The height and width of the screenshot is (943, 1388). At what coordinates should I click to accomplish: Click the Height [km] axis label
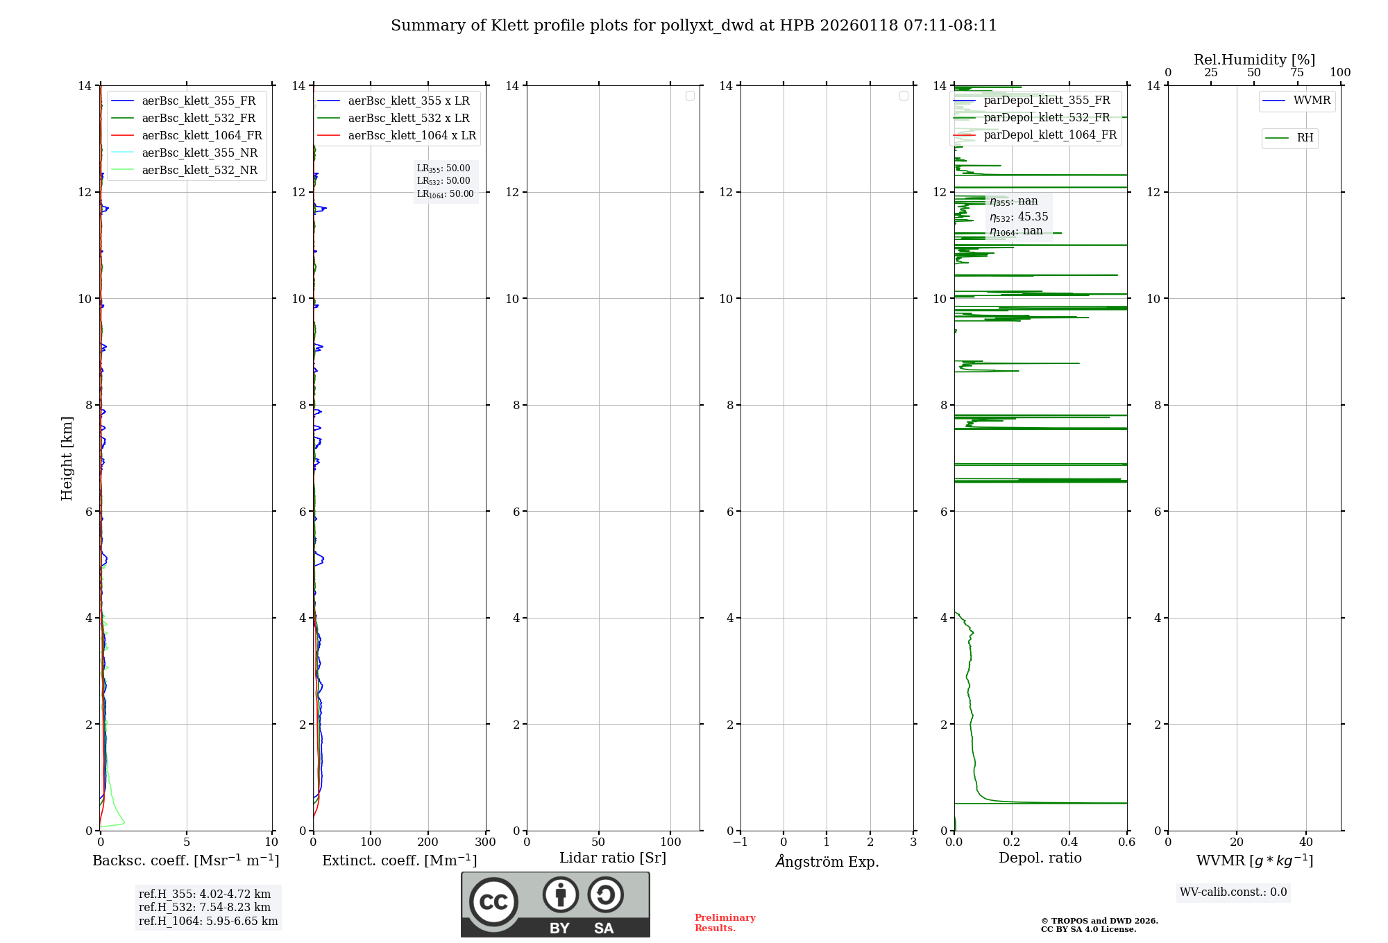coord(67,458)
